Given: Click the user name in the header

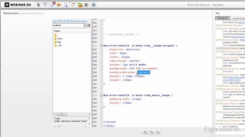Looking at the screenshot, I should 218,5.
